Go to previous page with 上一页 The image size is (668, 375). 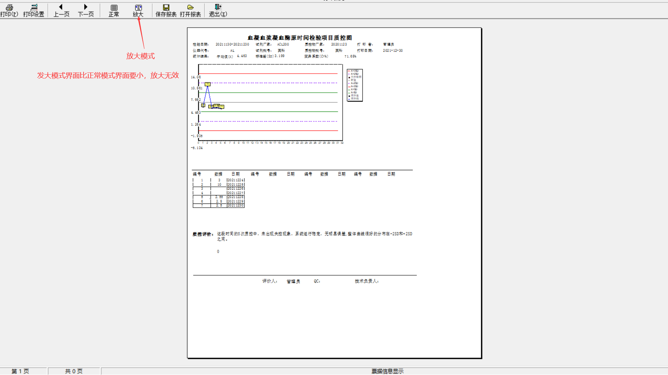coord(61,11)
